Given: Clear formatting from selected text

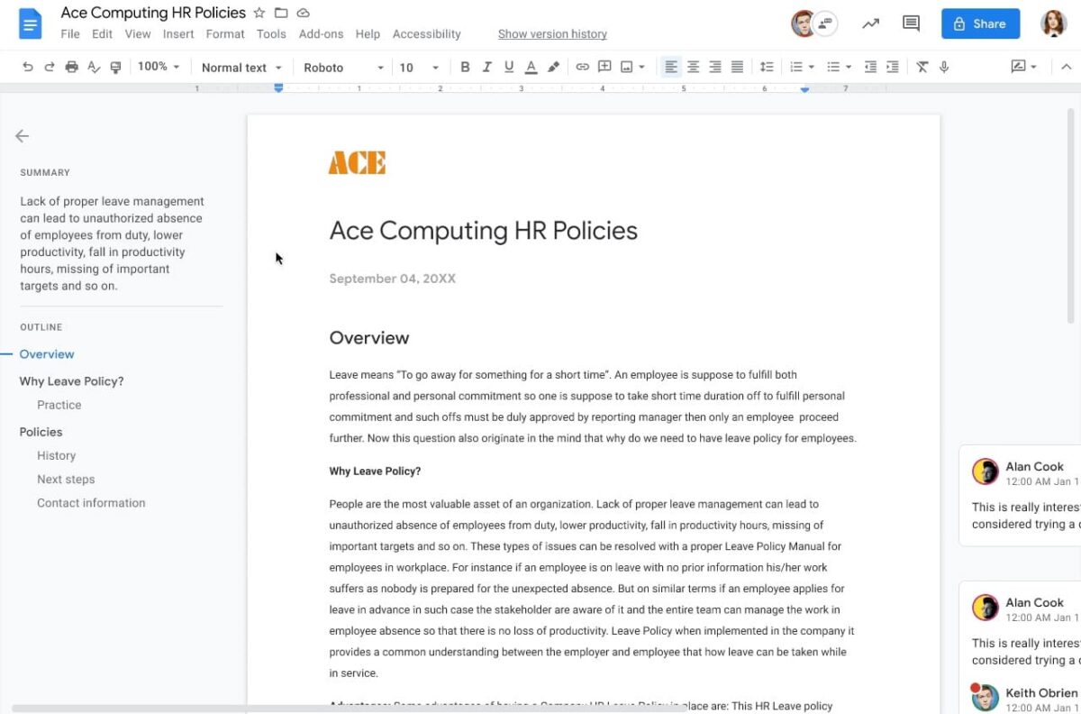Looking at the screenshot, I should pos(923,67).
